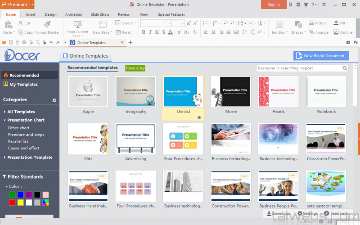Click the search magnifier icon
Viewport: 360px width, 225px height.
pyautogui.click(x=345, y=68)
